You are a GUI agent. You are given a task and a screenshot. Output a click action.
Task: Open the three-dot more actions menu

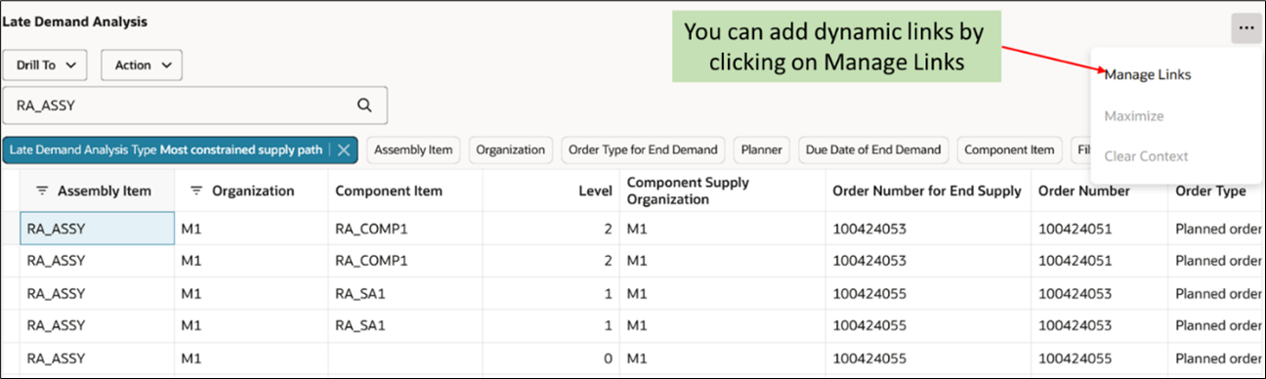pyautogui.click(x=1245, y=28)
